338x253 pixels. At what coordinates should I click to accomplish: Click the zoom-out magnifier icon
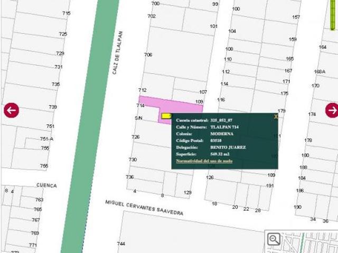(x=274, y=239)
